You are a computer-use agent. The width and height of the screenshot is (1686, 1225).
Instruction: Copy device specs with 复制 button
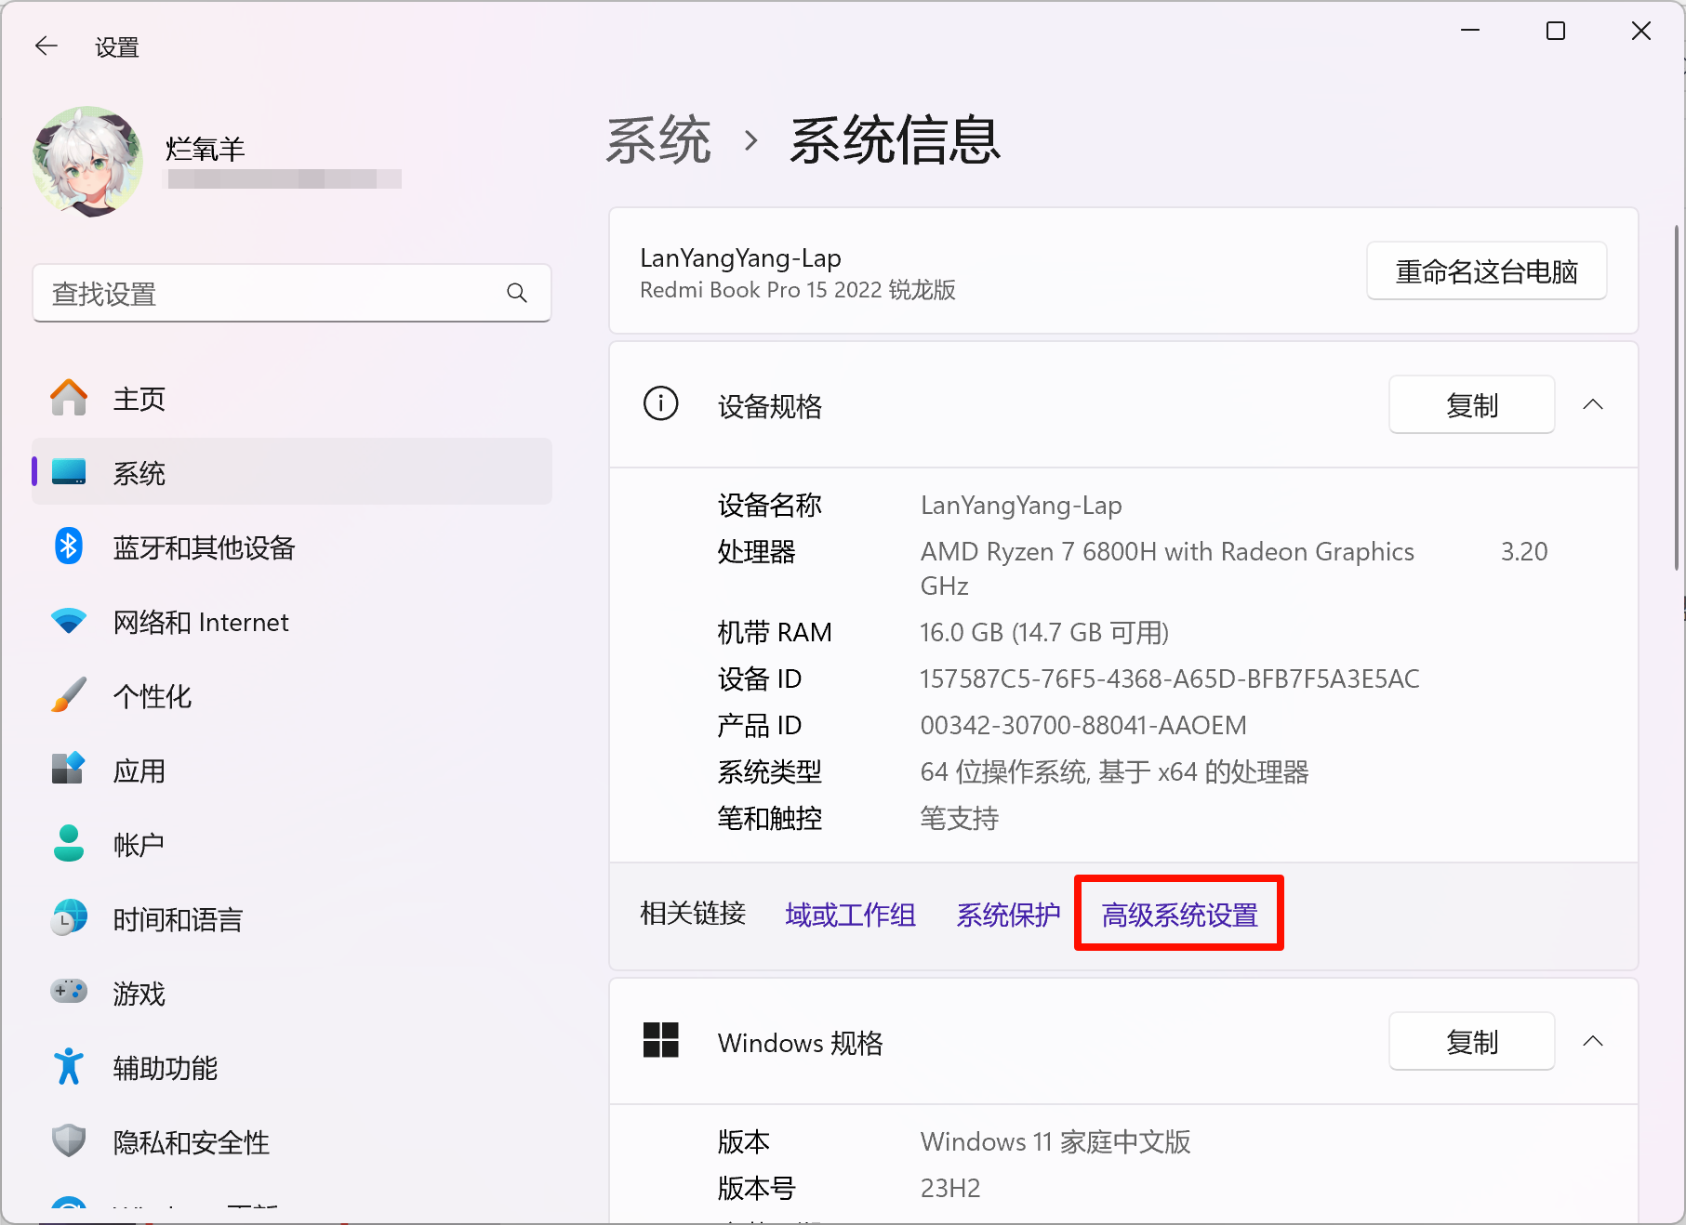click(1471, 405)
